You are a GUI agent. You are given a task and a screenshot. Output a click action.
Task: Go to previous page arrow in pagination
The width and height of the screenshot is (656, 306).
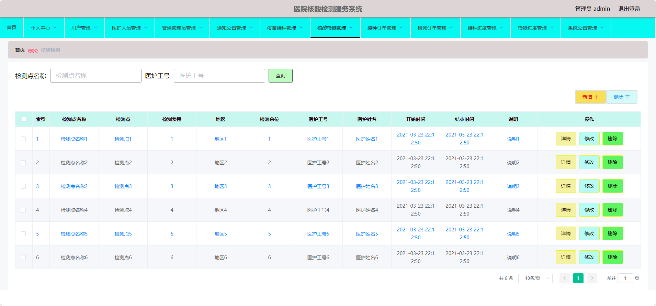click(564, 278)
